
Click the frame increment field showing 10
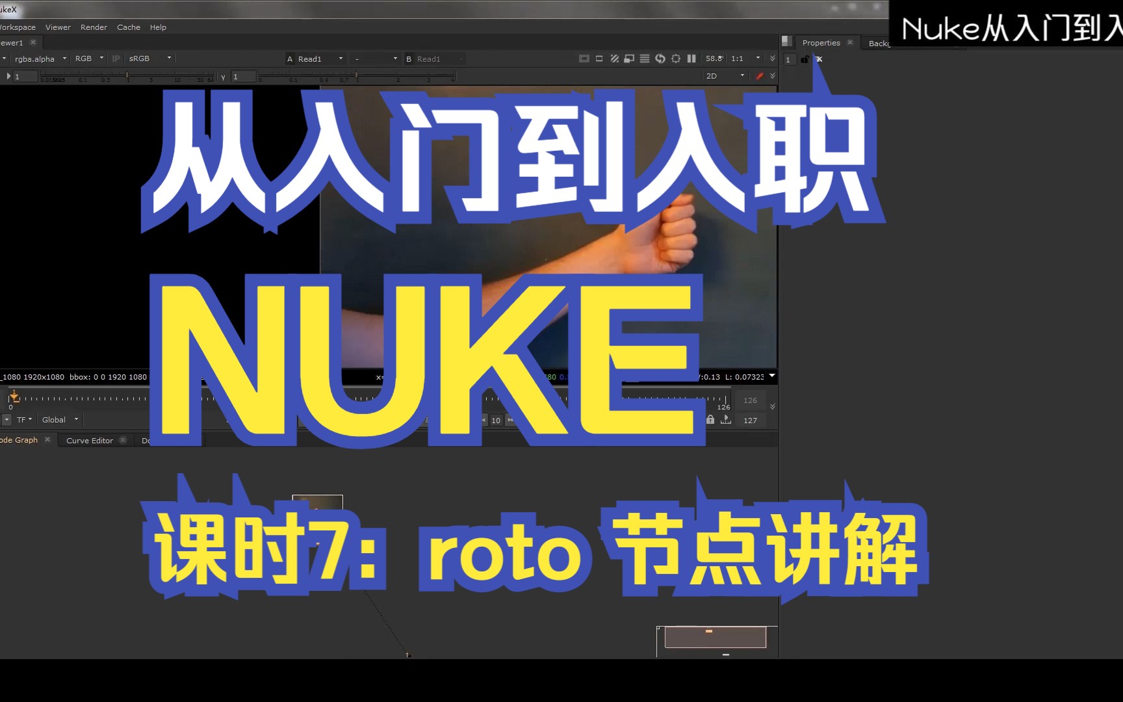pyautogui.click(x=496, y=421)
